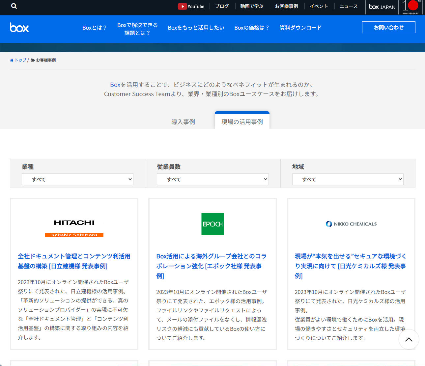Open the YouTube channel link
The image size is (425, 366).
point(191,6)
